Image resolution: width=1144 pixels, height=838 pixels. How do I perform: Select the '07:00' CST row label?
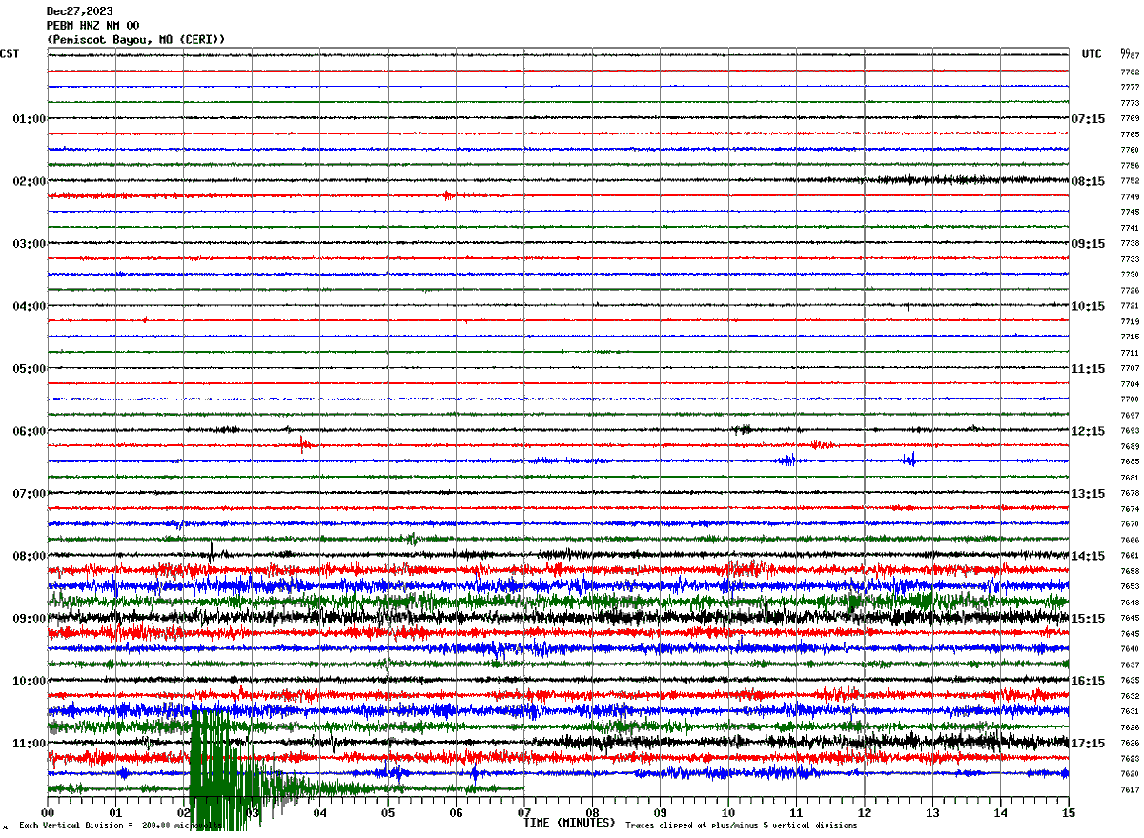(30, 494)
